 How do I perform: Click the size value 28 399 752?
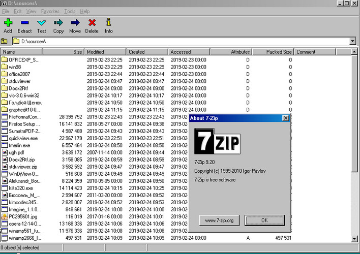coord(71,117)
